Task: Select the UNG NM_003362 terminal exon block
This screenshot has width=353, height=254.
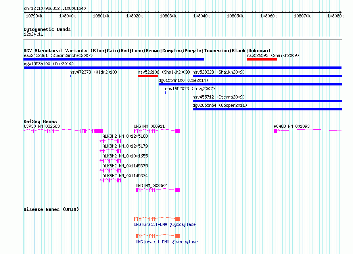Action: pos(177,190)
